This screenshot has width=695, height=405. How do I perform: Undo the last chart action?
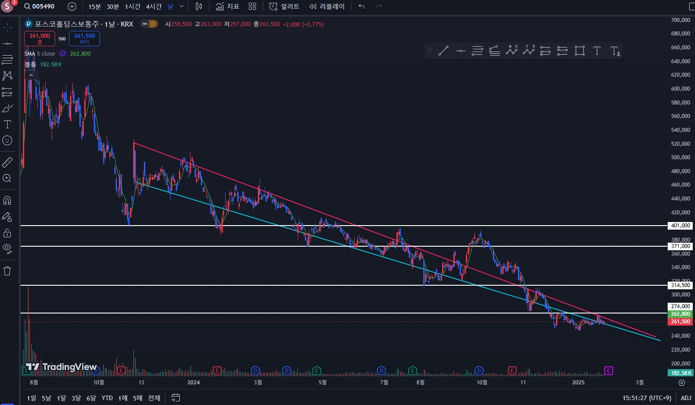tap(362, 6)
